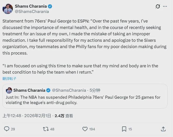Image resolution: width=173 pixels, height=137 pixels.
Task: View the 2.4万 查看 count
Action: (x=64, y=116)
